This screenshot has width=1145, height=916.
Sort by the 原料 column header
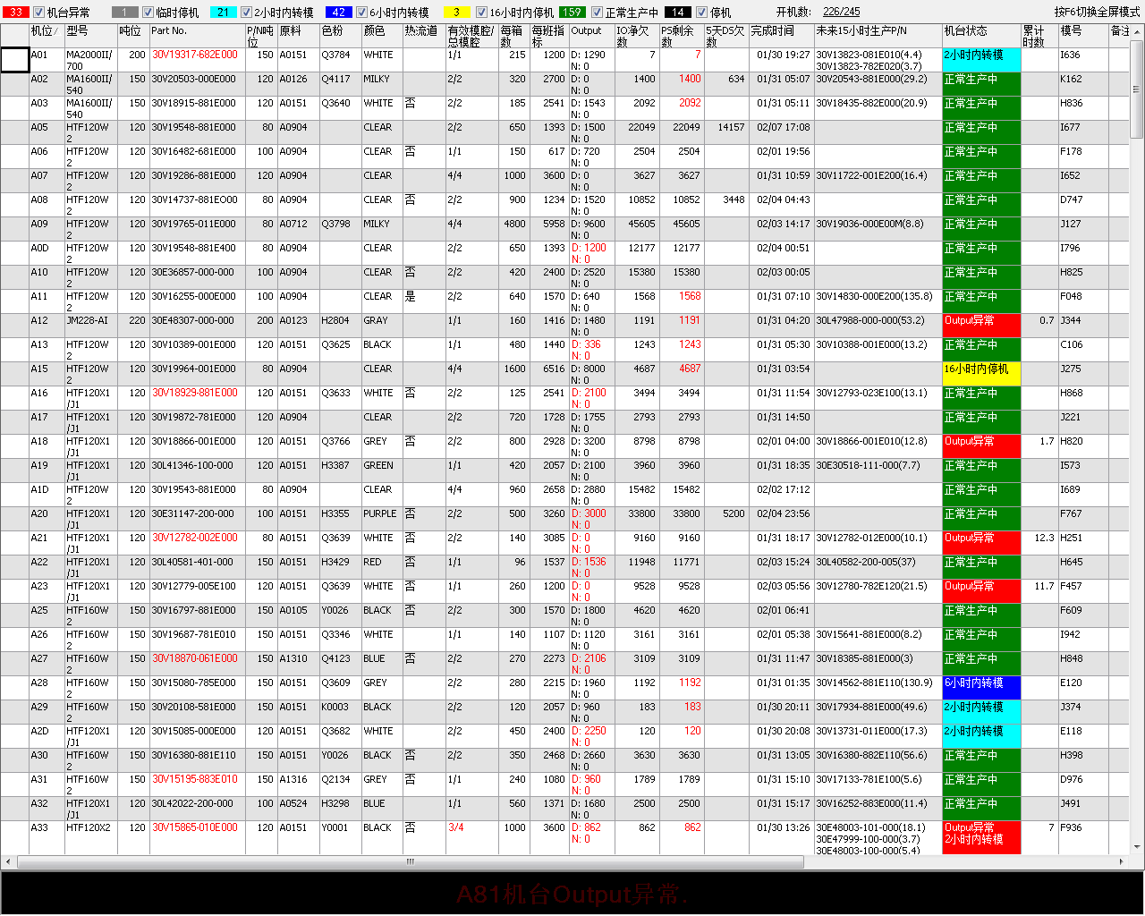[x=298, y=36]
